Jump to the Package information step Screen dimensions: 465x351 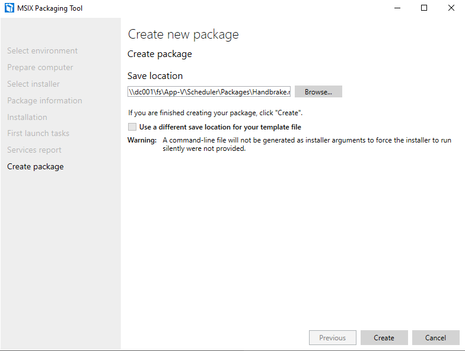click(x=44, y=101)
